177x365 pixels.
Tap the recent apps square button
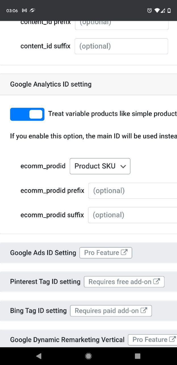[x=138, y=356]
